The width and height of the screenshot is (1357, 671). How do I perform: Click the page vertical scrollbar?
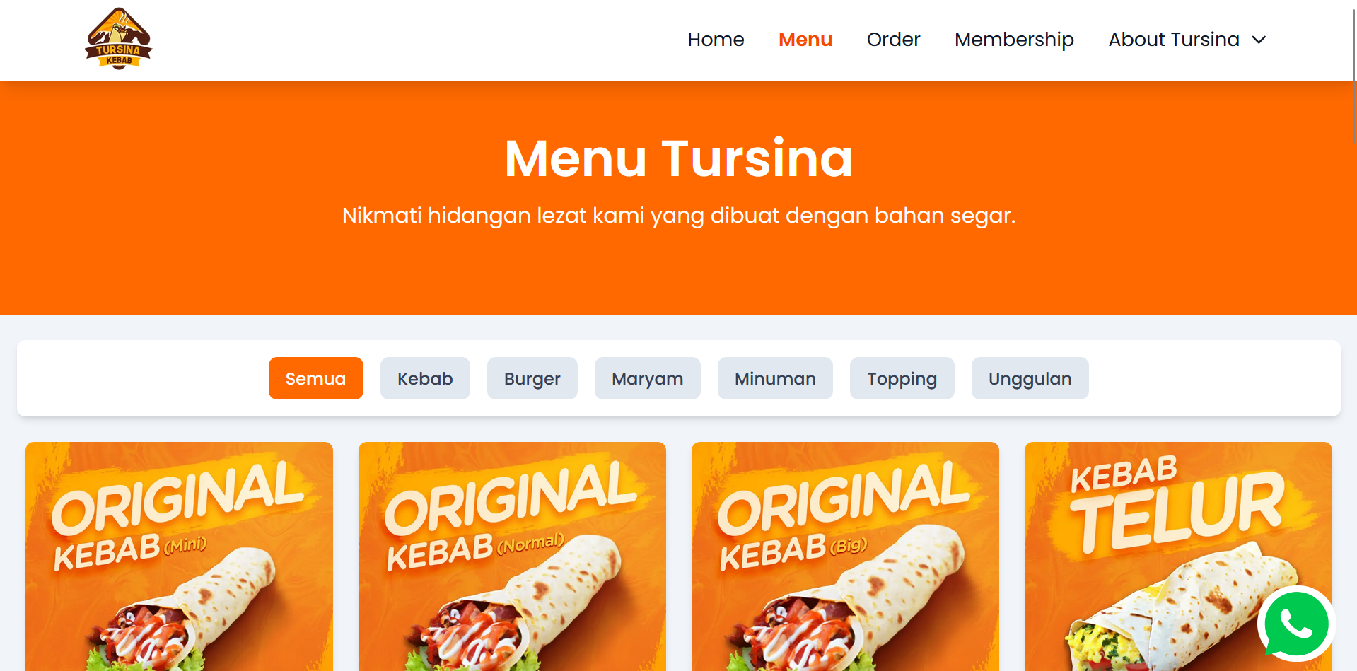click(x=1353, y=71)
